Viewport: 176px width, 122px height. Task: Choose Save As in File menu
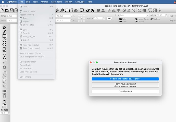coord(36,33)
